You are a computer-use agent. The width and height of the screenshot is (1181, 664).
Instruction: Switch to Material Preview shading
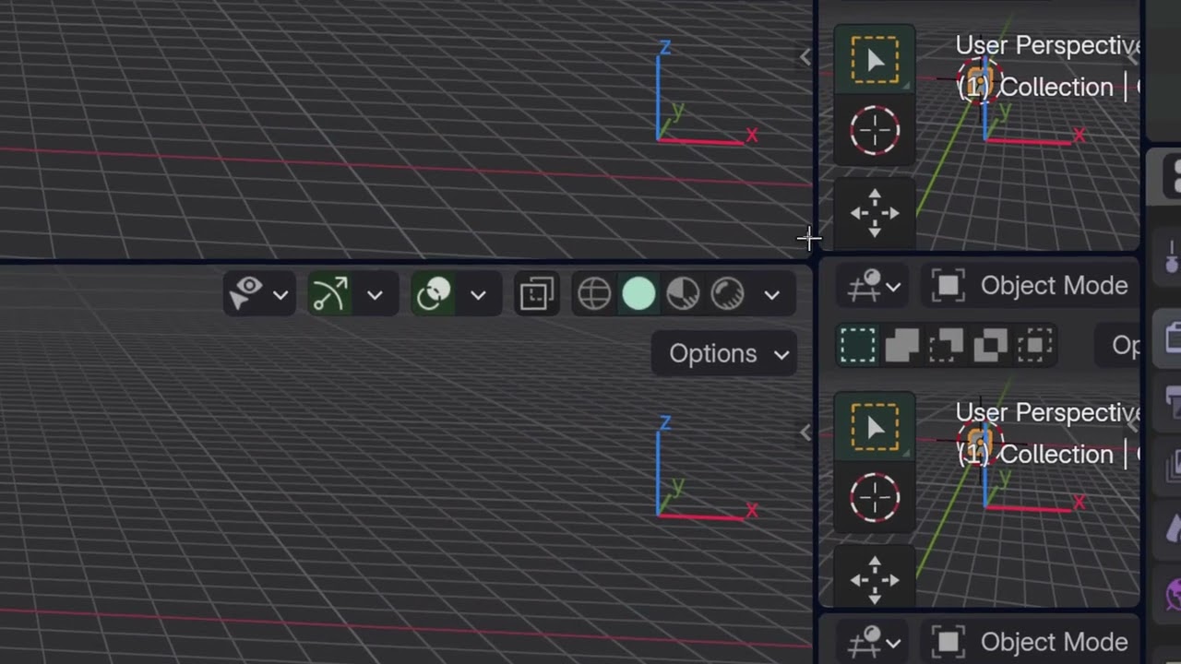coord(683,295)
